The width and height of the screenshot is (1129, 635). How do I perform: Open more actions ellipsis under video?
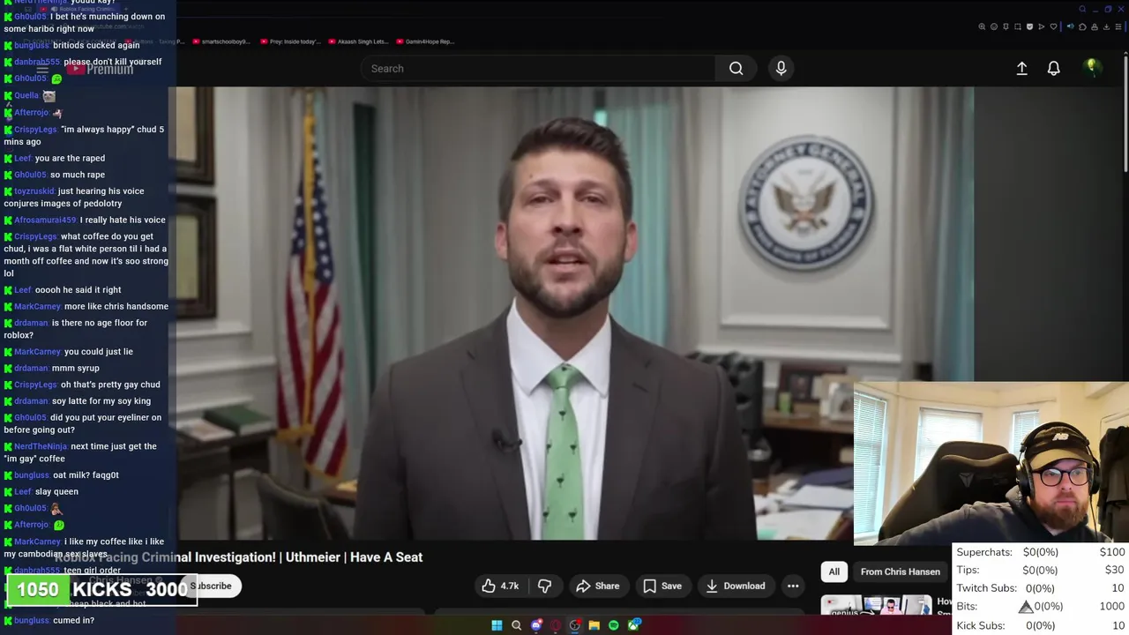pos(793,586)
